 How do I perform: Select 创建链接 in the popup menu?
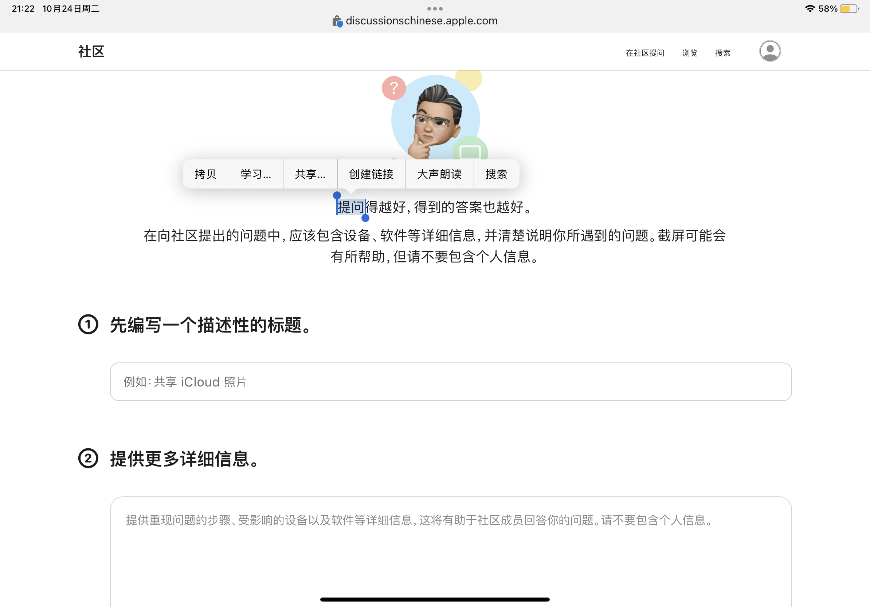click(371, 174)
